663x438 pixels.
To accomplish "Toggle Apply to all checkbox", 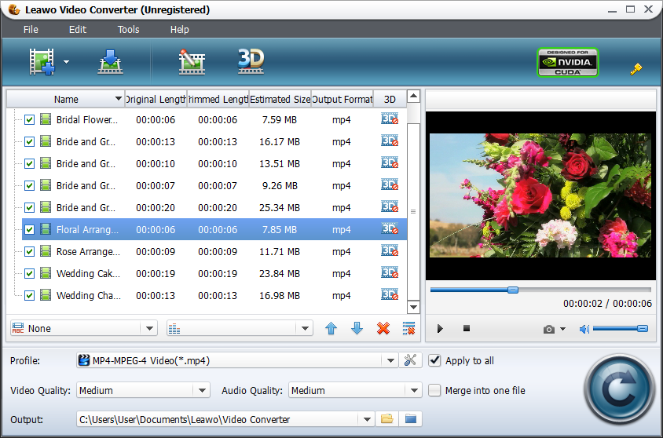I will coord(434,360).
